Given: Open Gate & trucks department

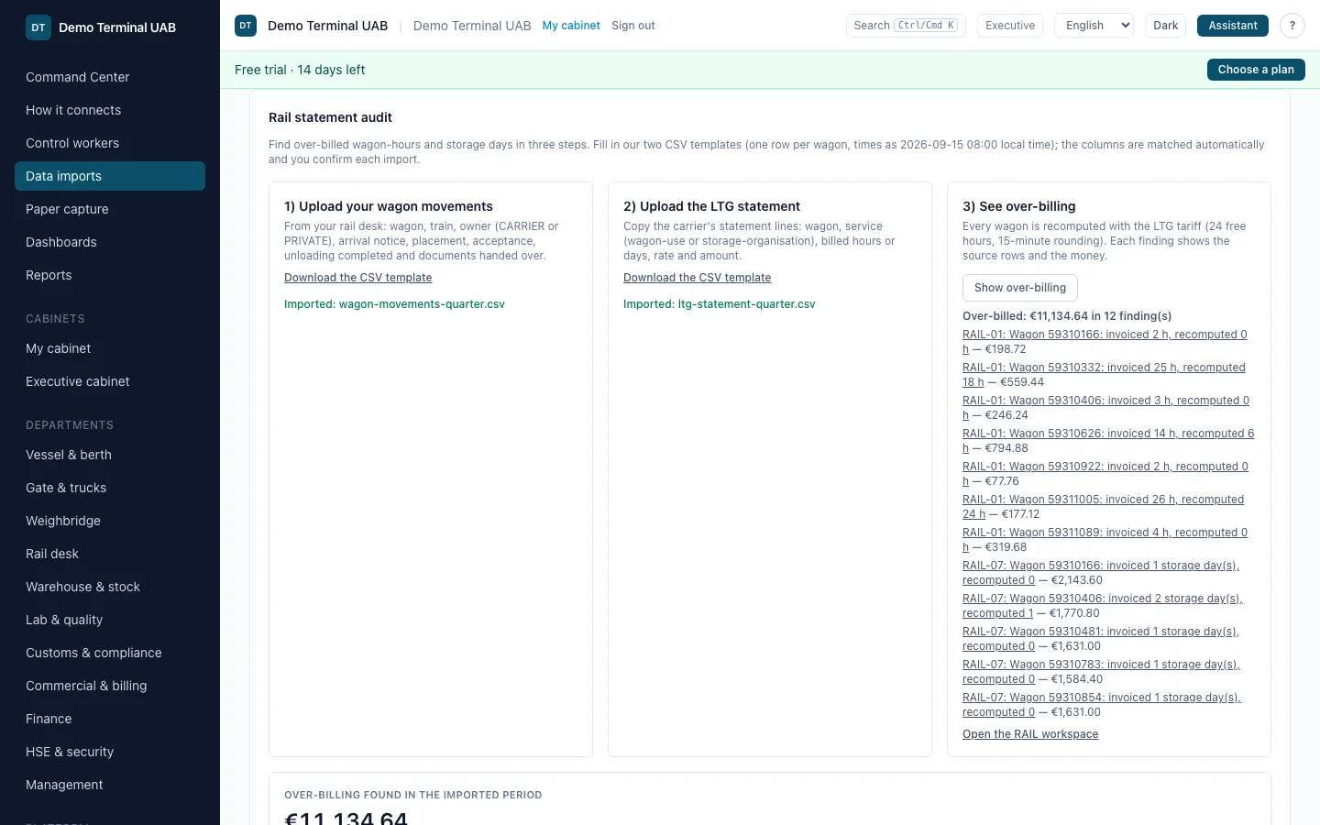Looking at the screenshot, I should (x=110, y=488).
